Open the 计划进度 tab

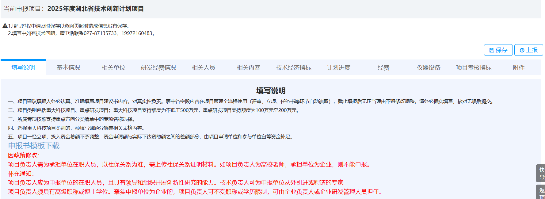click(339, 67)
